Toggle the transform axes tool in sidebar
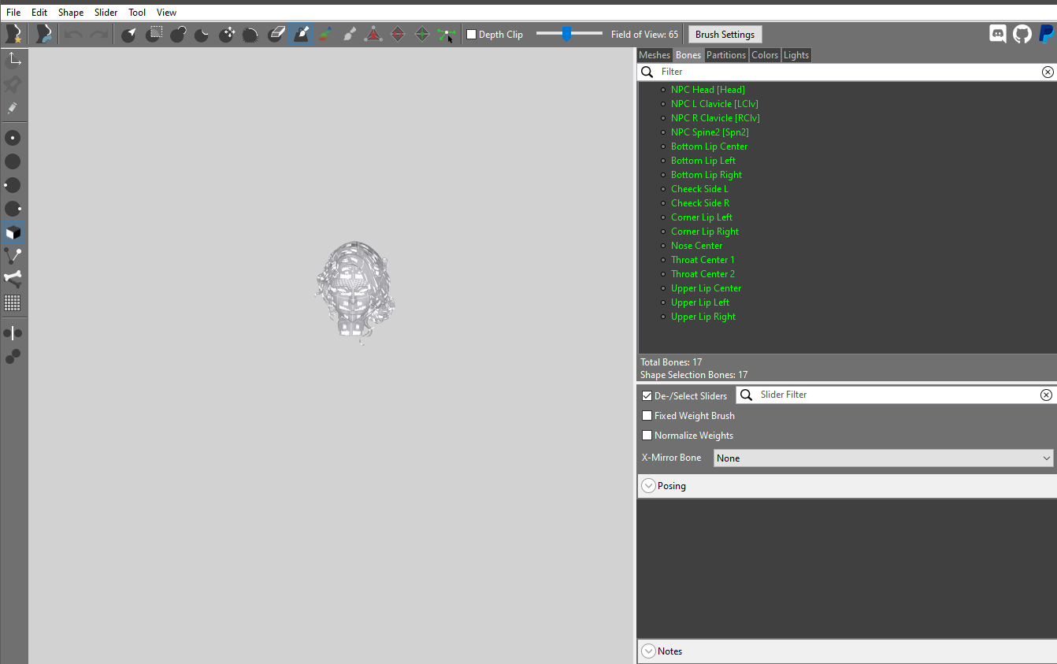The width and height of the screenshot is (1057, 664). [x=13, y=59]
